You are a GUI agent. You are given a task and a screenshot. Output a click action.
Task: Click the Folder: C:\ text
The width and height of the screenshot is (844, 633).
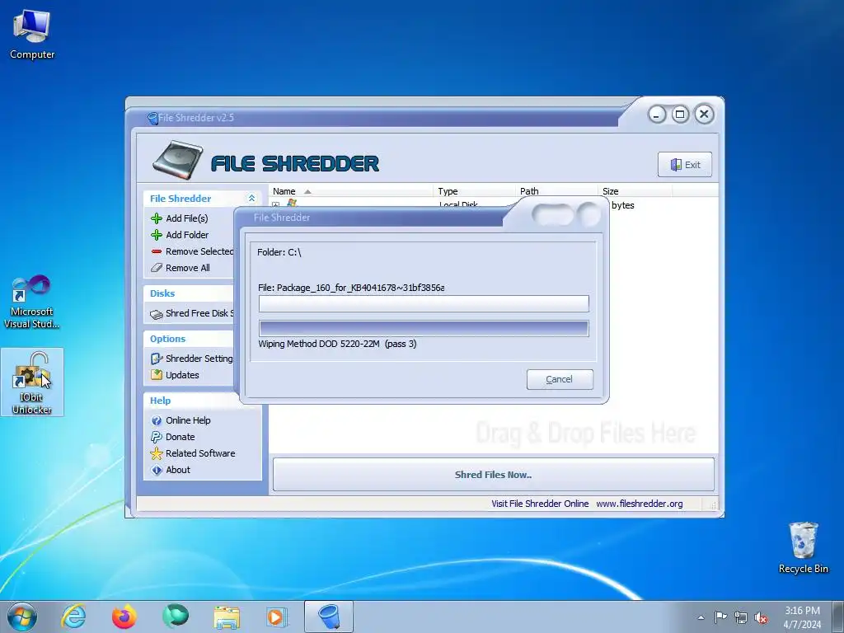(x=279, y=252)
